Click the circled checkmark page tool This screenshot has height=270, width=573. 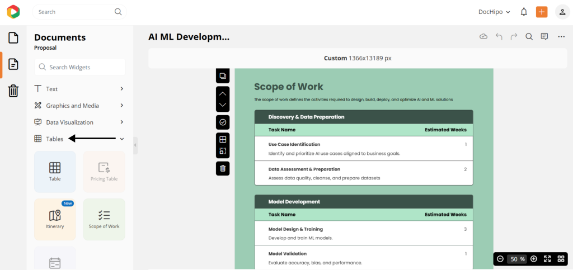pyautogui.click(x=223, y=122)
